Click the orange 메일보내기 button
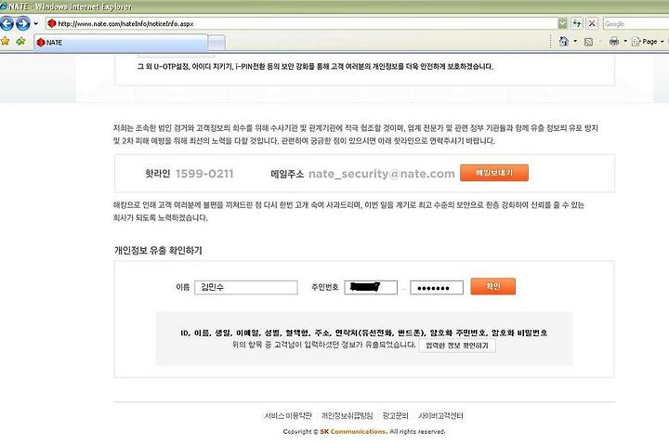Image resolution: width=669 pixels, height=444 pixels. 494,173
